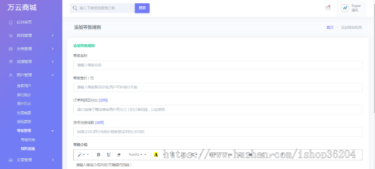Screen dimensions: 375x169
Task: Open the 用户日志 submenu item
Action: coord(24,104)
